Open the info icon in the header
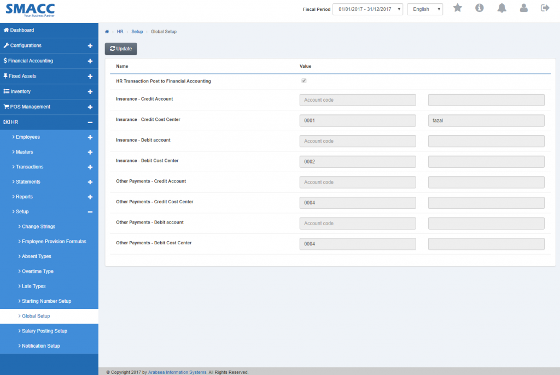The height and width of the screenshot is (375, 560). tap(479, 8)
